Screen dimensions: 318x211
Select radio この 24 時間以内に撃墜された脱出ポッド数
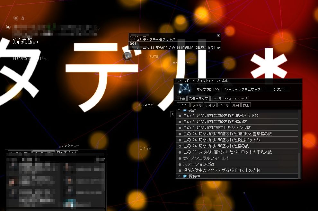(x=180, y=140)
